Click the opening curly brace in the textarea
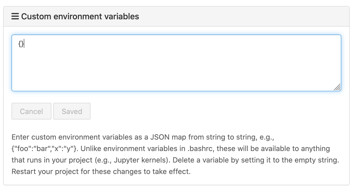The image size is (357, 192). tap(20, 44)
